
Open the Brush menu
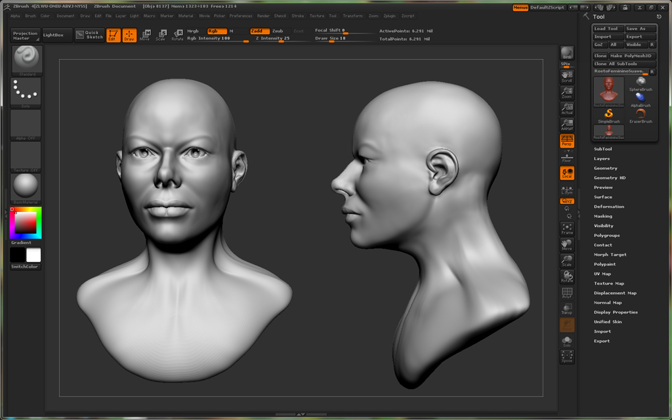pyautogui.click(x=30, y=16)
